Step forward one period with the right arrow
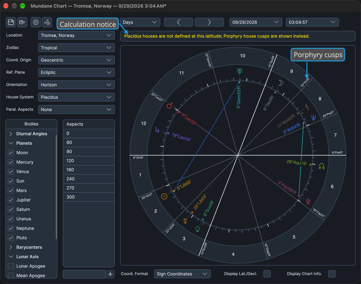 tap(209, 22)
